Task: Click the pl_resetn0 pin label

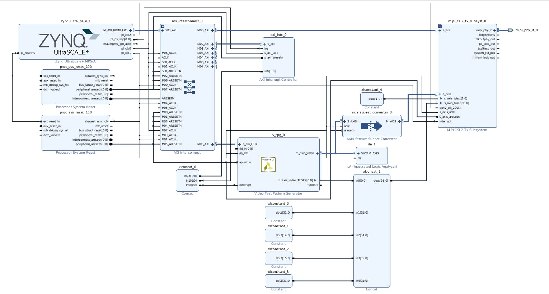Action: 28,53
